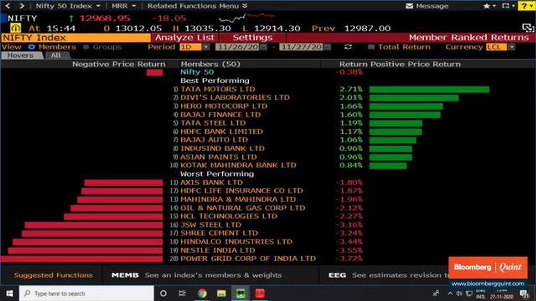Image resolution: width=536 pixels, height=301 pixels.
Task: Click the orange audio alert icon
Action: (15, 28)
